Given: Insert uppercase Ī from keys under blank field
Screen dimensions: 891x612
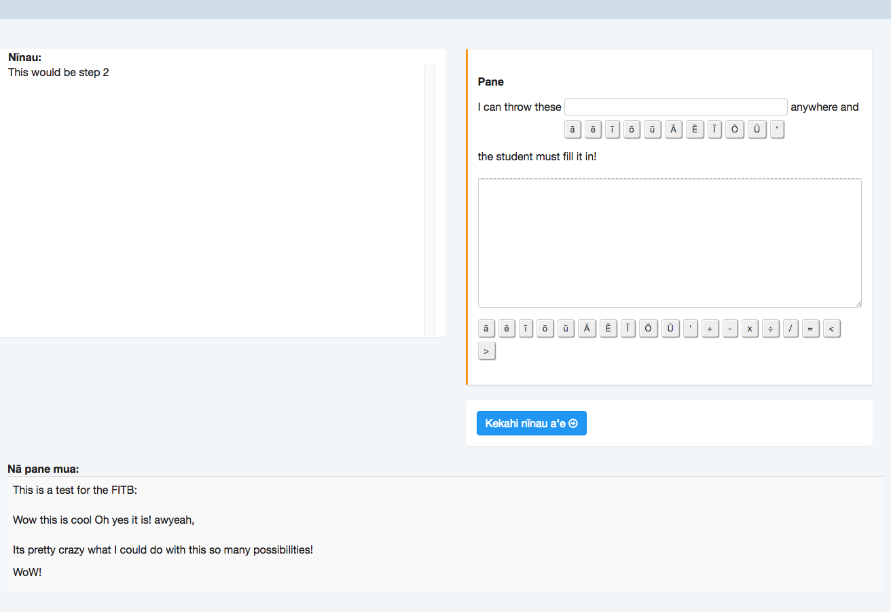Looking at the screenshot, I should pos(714,129).
